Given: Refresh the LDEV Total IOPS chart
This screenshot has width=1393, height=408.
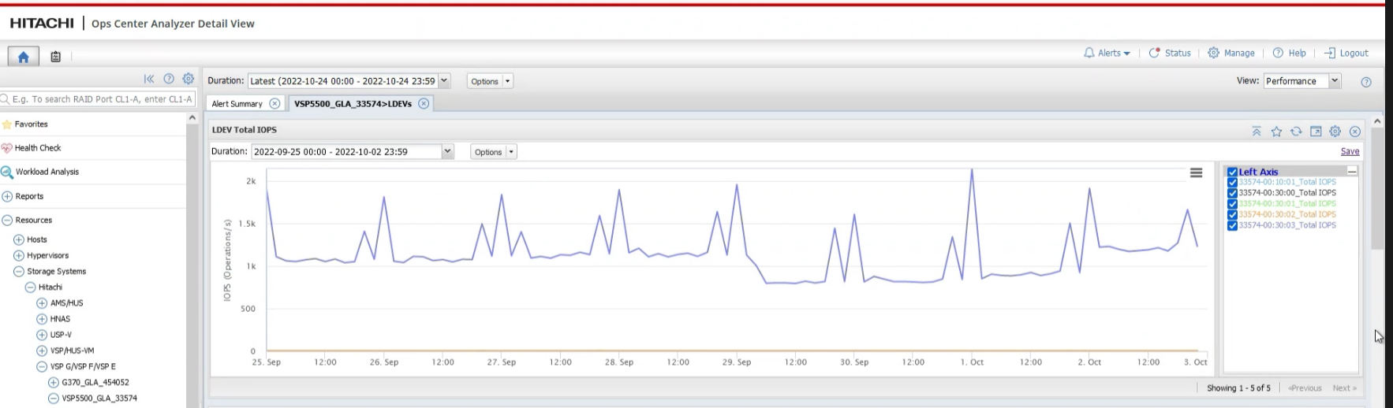Looking at the screenshot, I should (x=1296, y=132).
